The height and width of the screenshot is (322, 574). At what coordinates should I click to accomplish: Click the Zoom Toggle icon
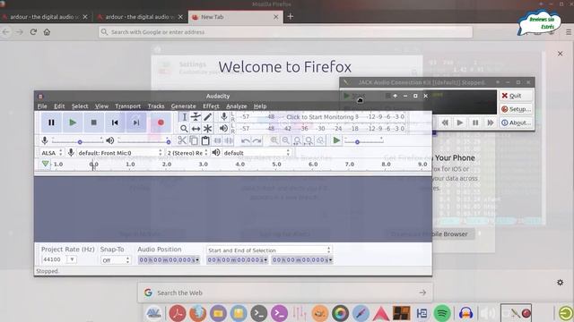pyautogui.click(x=321, y=140)
